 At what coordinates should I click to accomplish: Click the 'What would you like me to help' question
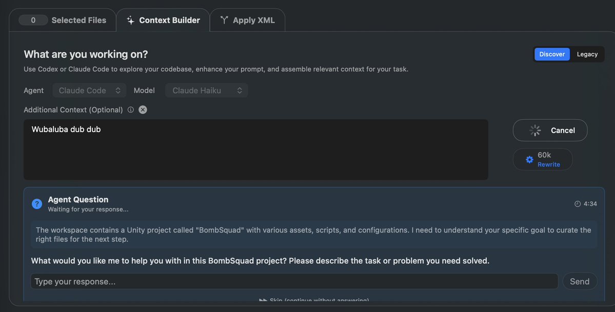click(260, 261)
